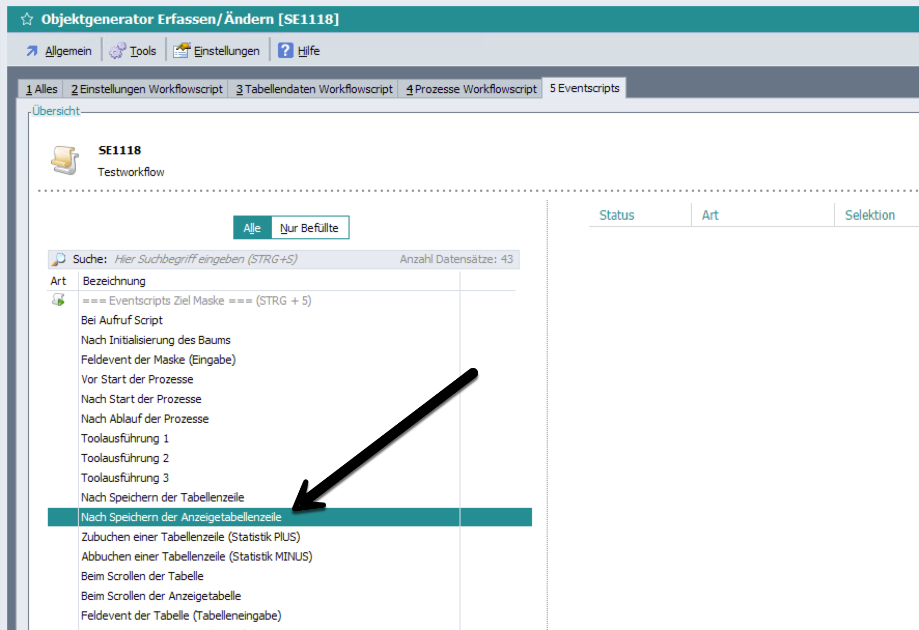Sort by the Status column header
The width and height of the screenshot is (919, 630).
click(617, 215)
